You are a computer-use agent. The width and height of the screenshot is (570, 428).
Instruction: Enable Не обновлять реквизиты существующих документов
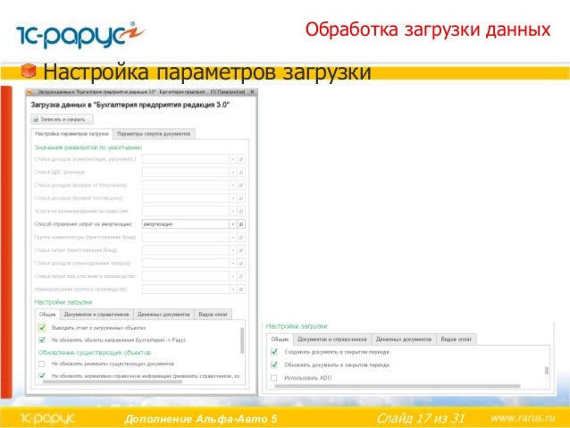pos(42,364)
